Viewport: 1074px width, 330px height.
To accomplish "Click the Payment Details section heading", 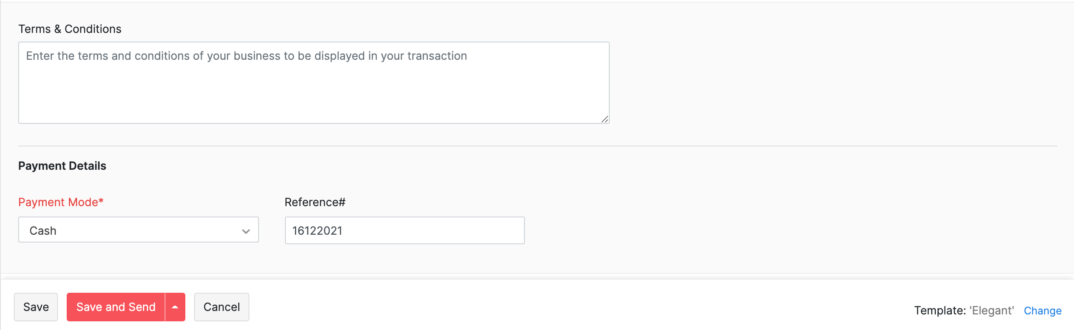I will point(62,165).
